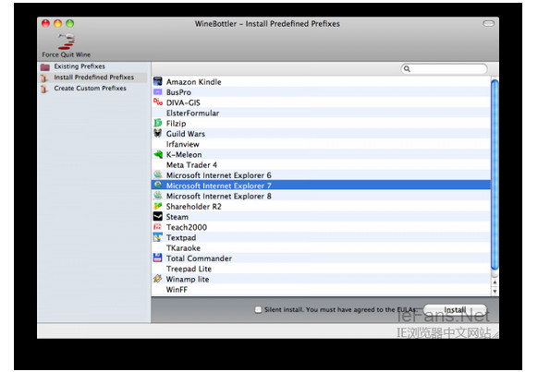The image size is (538, 372).
Task: Select the Guild Wars text label
Action: pos(186,134)
